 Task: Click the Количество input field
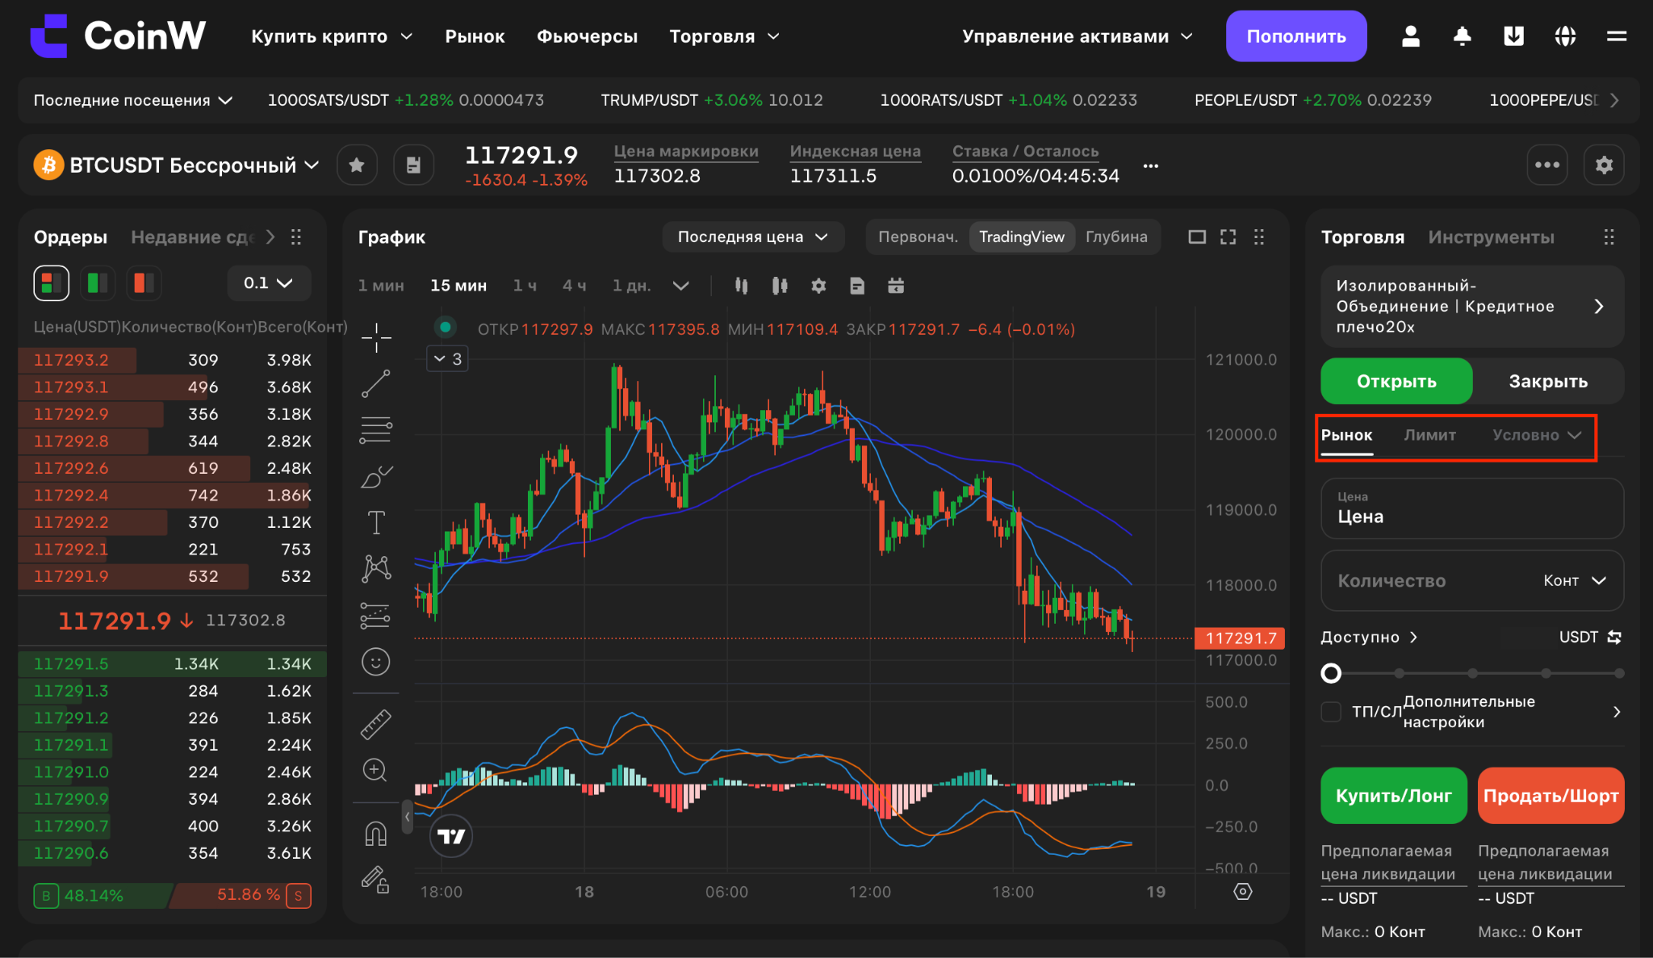pos(1471,581)
